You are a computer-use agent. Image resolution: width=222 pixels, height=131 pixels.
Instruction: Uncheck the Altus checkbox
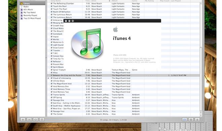[51, 73]
